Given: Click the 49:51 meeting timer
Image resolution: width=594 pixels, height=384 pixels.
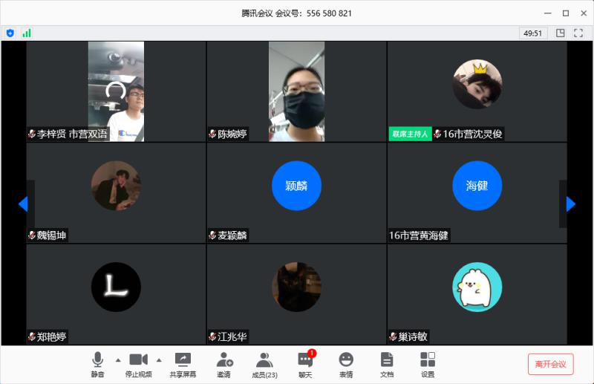Looking at the screenshot, I should (x=533, y=33).
